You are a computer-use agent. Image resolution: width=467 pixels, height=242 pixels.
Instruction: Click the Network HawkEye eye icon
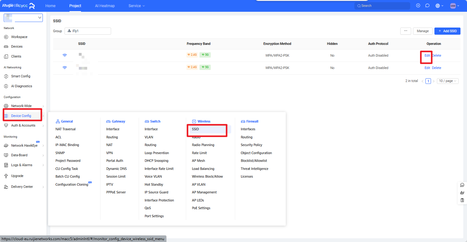[6, 145]
